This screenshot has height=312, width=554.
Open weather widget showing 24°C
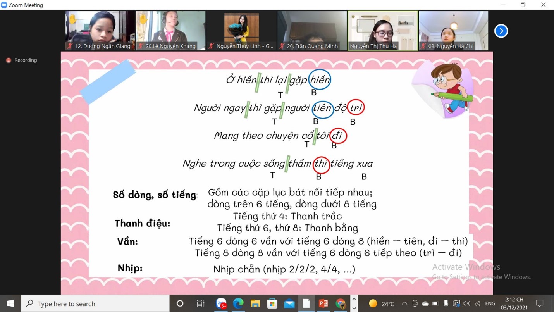(x=382, y=303)
